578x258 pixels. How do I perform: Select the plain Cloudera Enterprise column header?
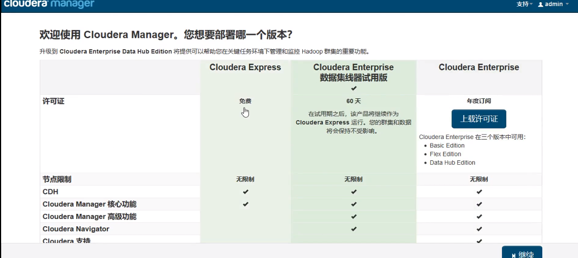pyautogui.click(x=479, y=68)
